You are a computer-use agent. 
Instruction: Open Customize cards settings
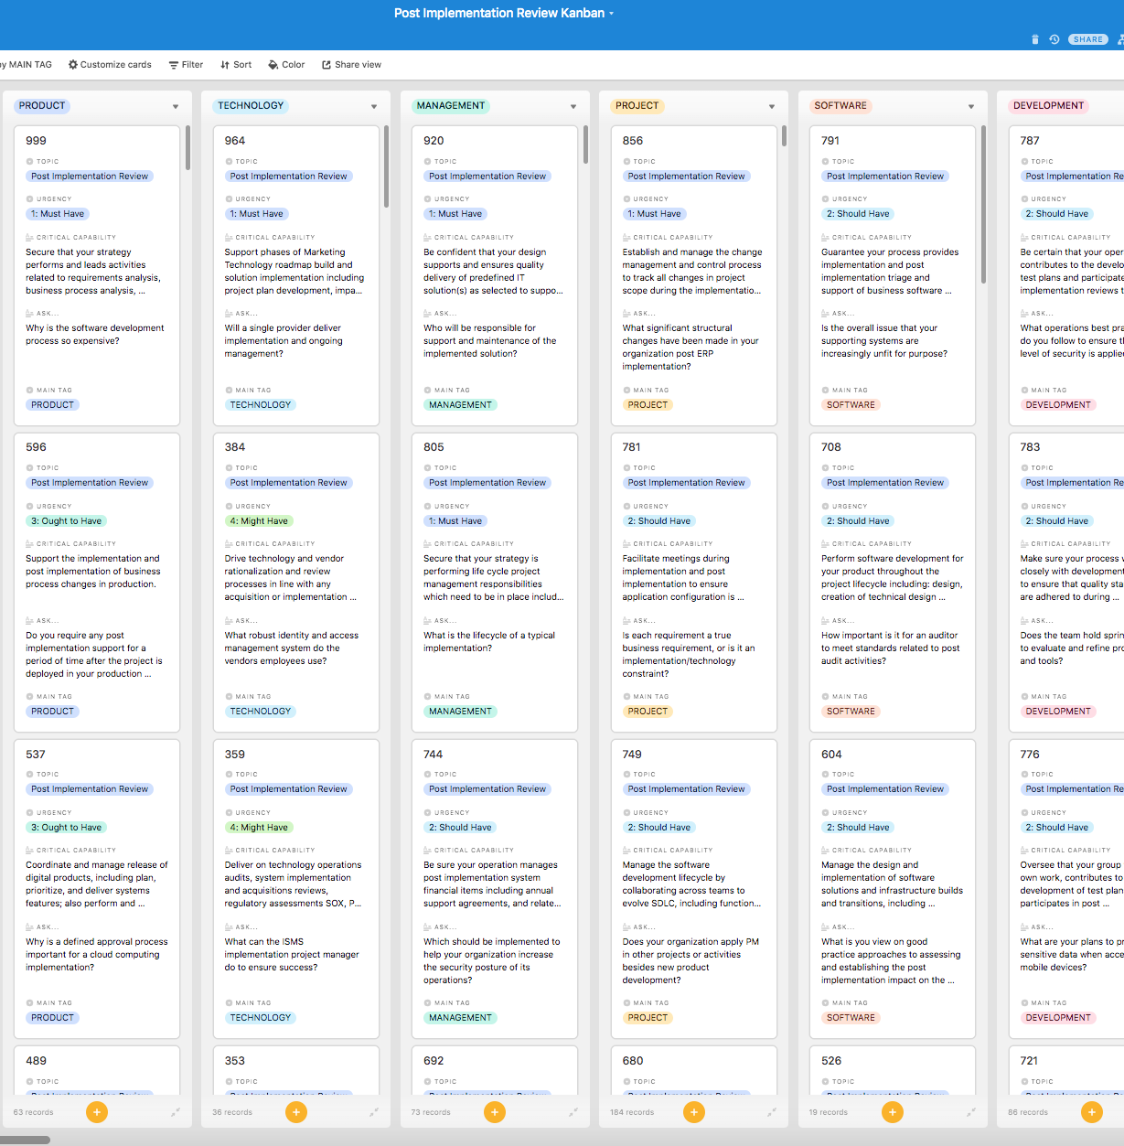click(x=110, y=65)
